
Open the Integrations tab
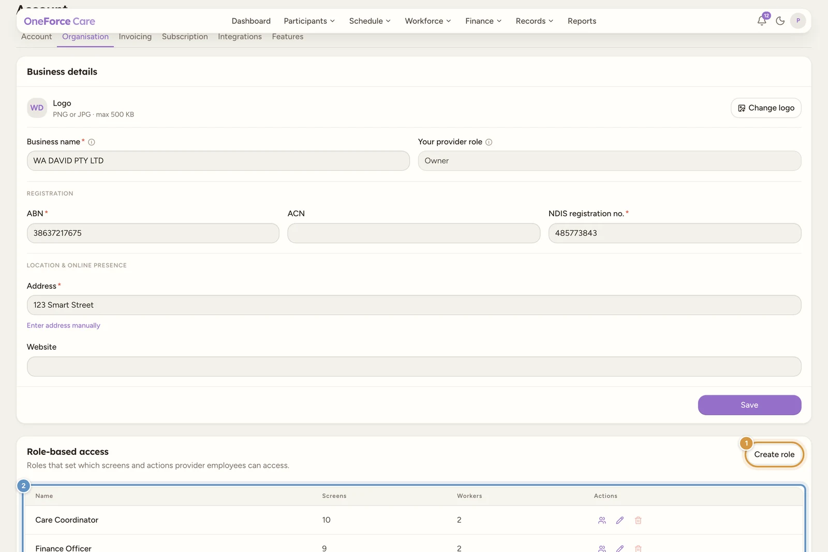[x=240, y=37]
